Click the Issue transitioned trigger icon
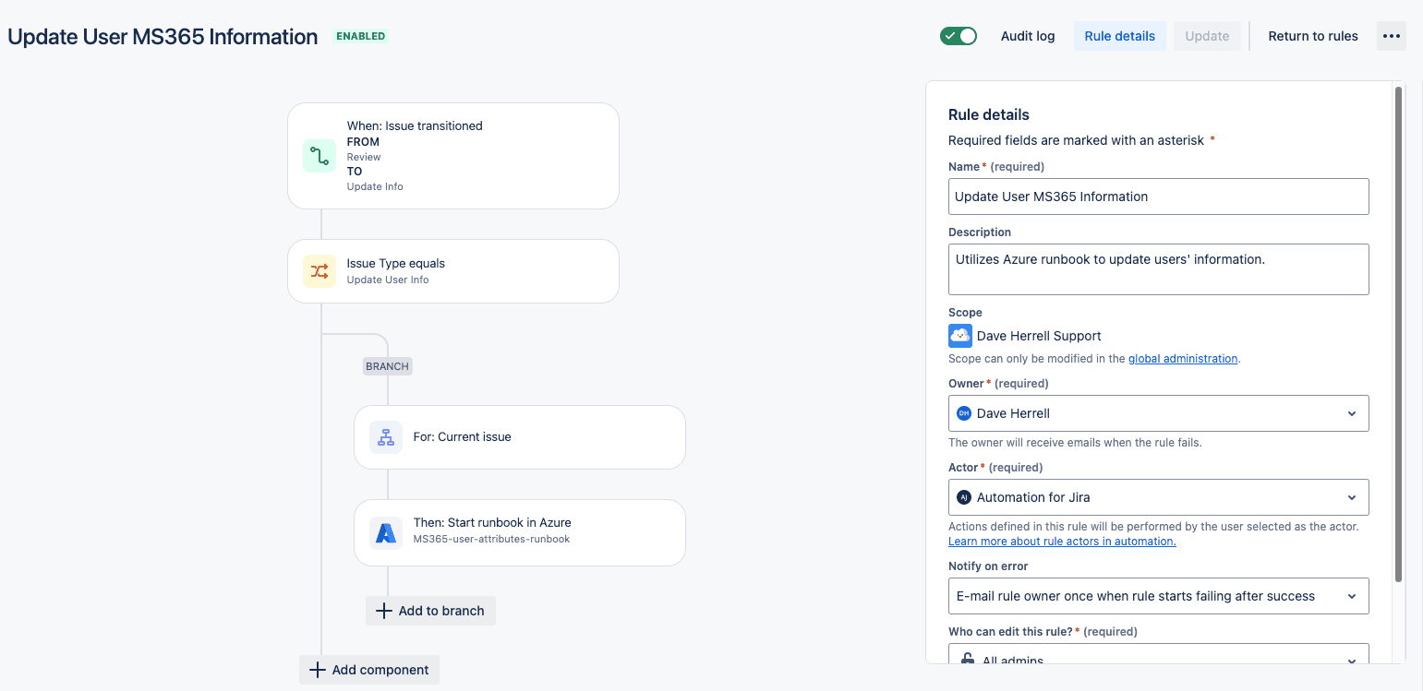The image size is (1423, 691). [x=320, y=156]
